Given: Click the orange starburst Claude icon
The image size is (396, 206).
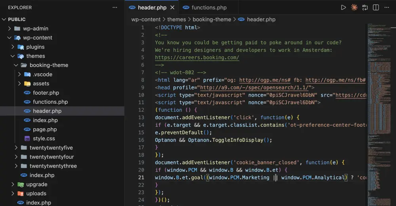Looking at the screenshot, I should 354,8.
